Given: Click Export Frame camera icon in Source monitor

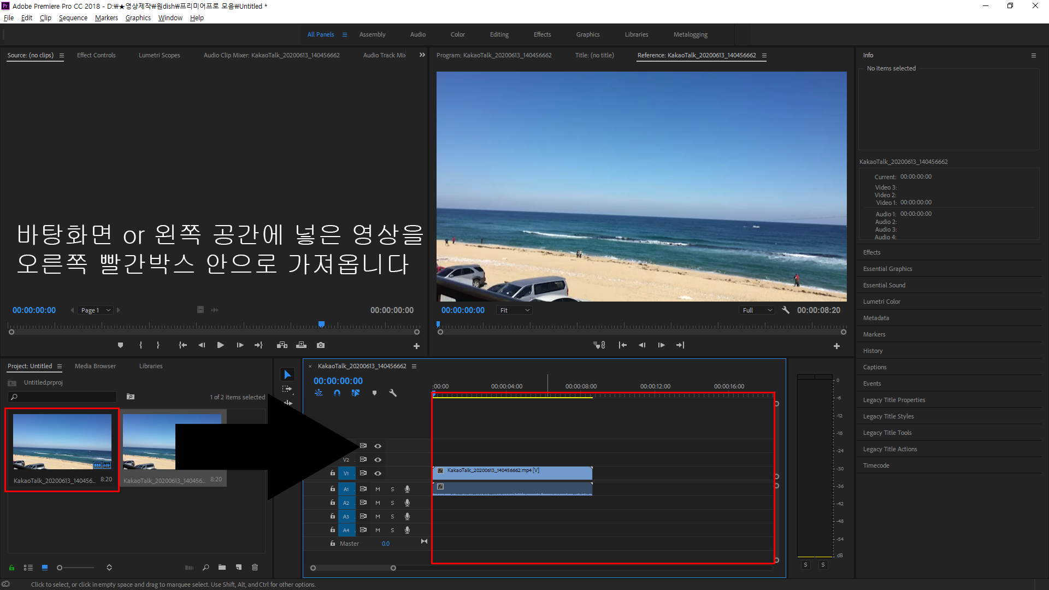Looking at the screenshot, I should click(321, 345).
